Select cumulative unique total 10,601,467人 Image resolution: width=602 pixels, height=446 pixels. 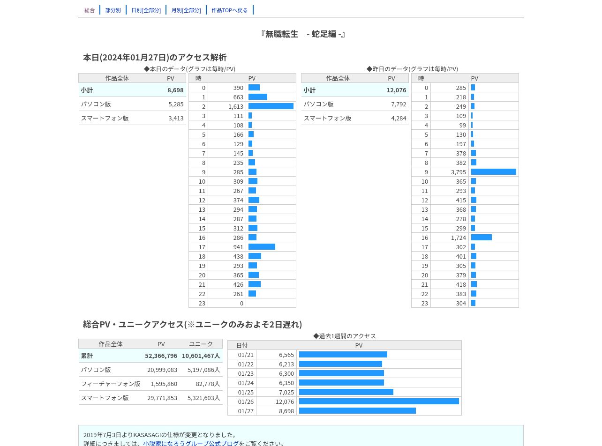click(201, 356)
